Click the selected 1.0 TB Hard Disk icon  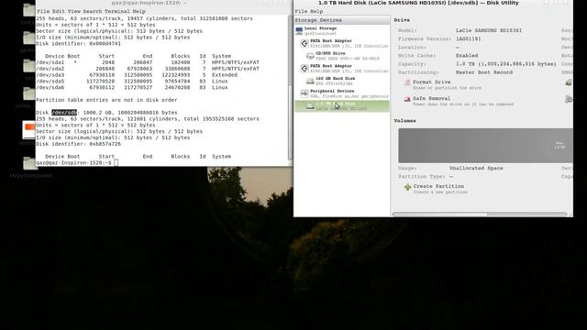point(310,106)
